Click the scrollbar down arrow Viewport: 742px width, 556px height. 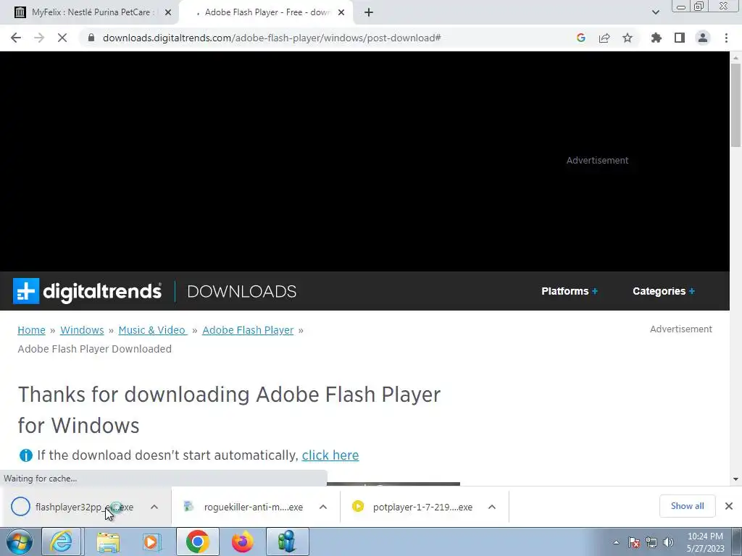tap(735, 479)
